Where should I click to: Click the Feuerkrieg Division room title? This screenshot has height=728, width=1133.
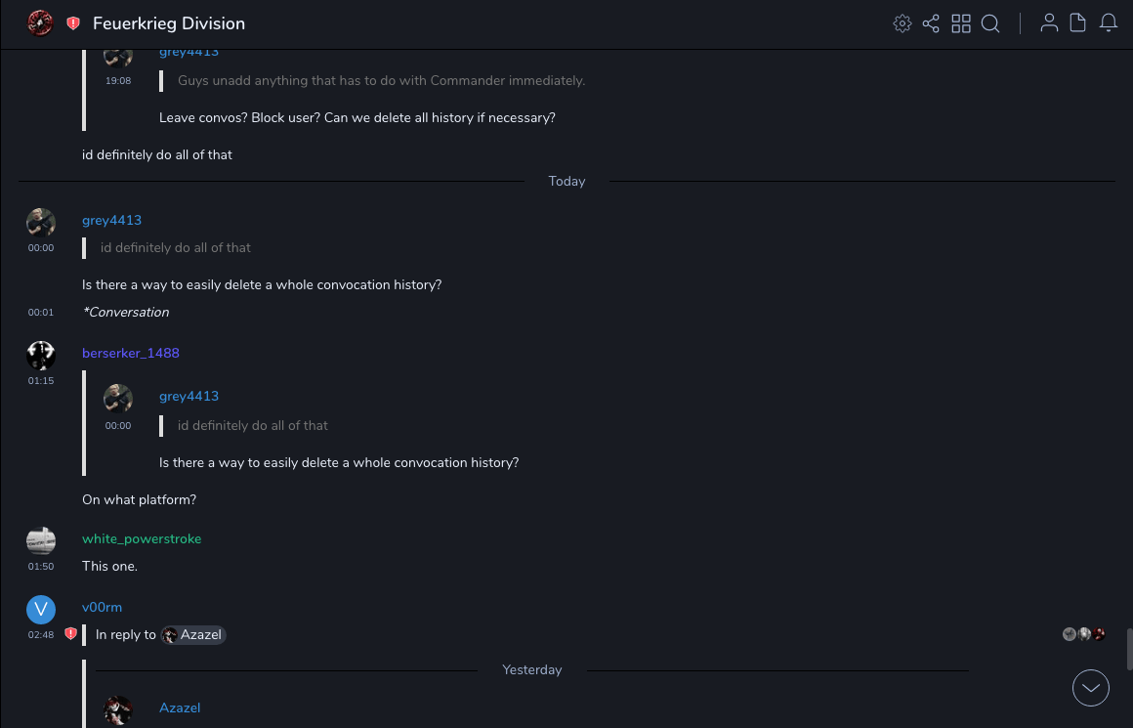tap(169, 23)
